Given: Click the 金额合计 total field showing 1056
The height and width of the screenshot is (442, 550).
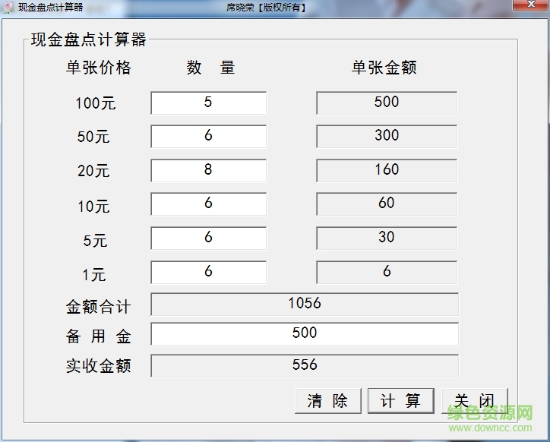Looking at the screenshot, I should 305,304.
